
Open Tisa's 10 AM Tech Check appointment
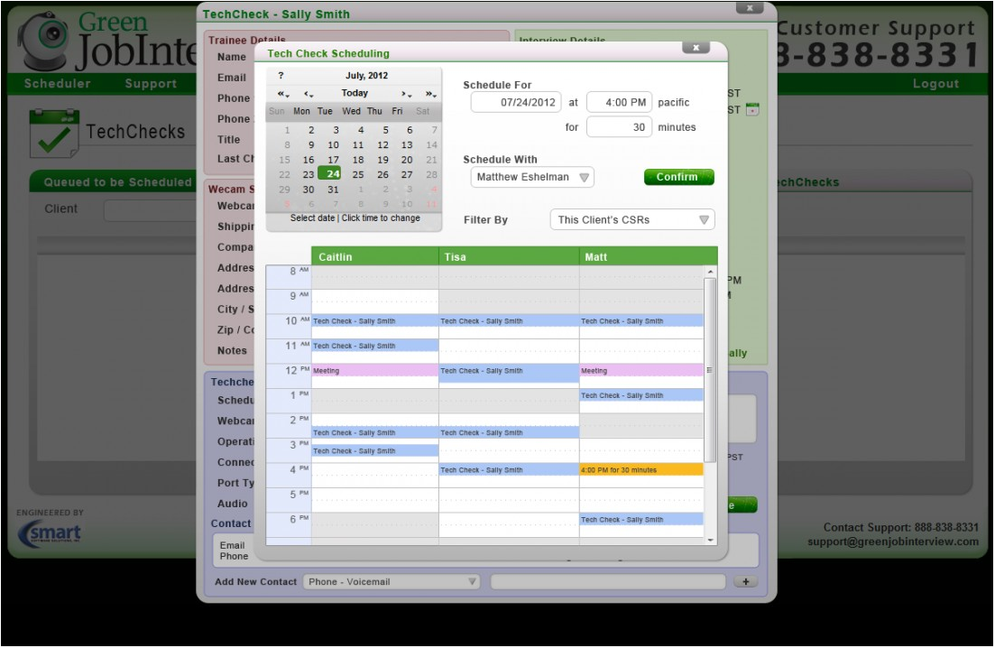[x=509, y=321]
